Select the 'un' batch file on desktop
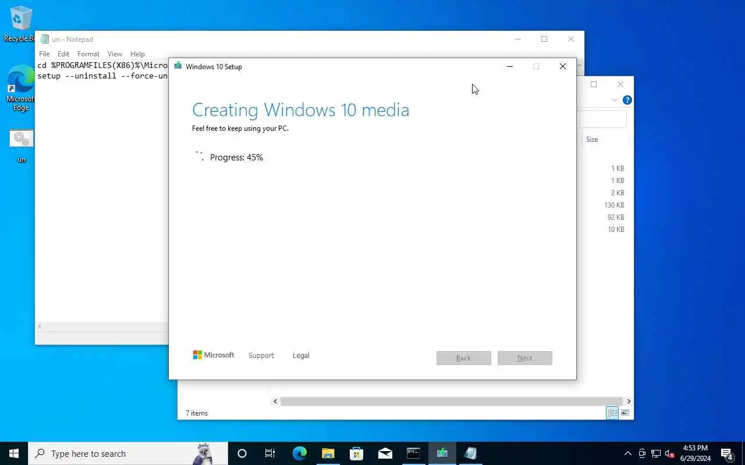Image resolution: width=745 pixels, height=465 pixels. click(x=22, y=145)
